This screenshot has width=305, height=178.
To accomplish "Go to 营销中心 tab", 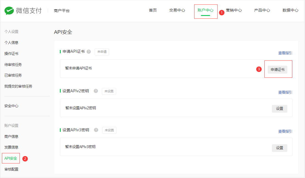I will point(234,10).
